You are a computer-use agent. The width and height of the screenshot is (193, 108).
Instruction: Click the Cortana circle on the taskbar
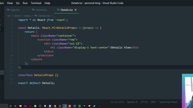click(x=11, y=106)
